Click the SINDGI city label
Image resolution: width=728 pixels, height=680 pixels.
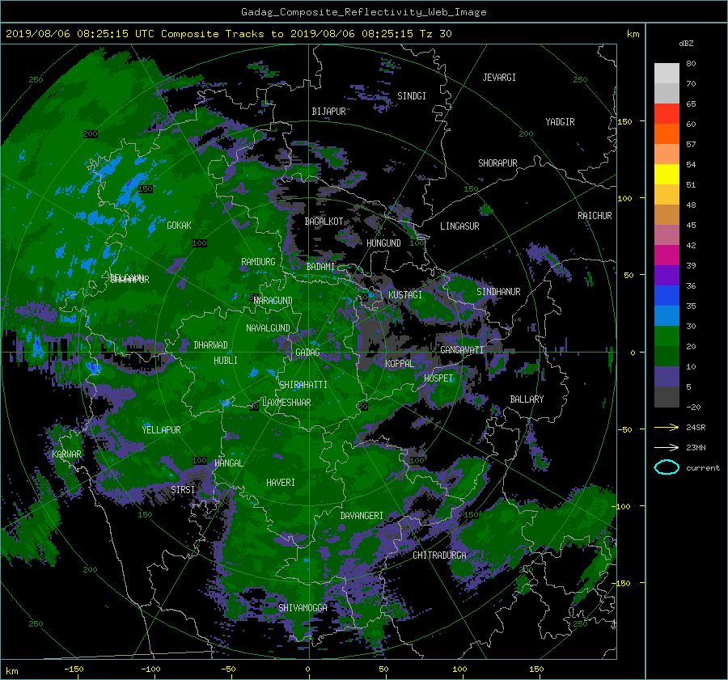tap(412, 96)
